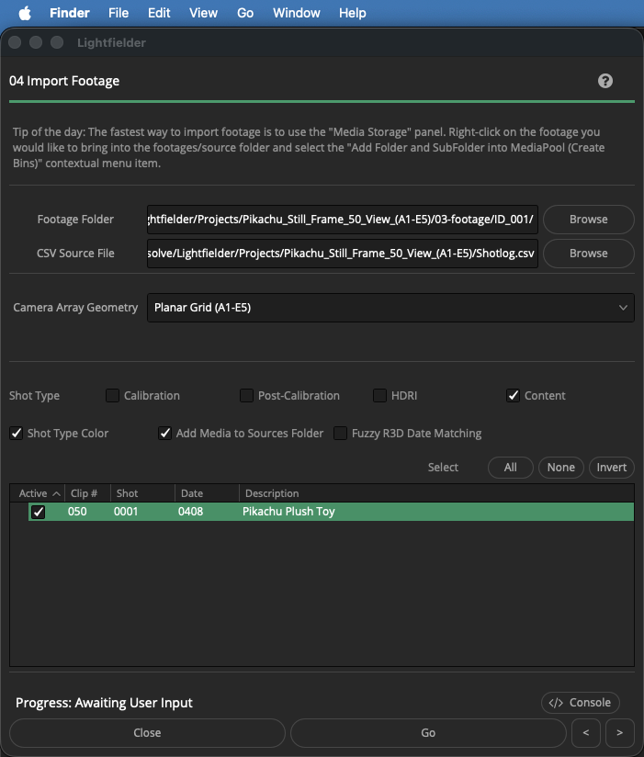Screen dimensions: 644x757
Task: Toggle Active checkbox for clip 050
Action: [x=39, y=512]
